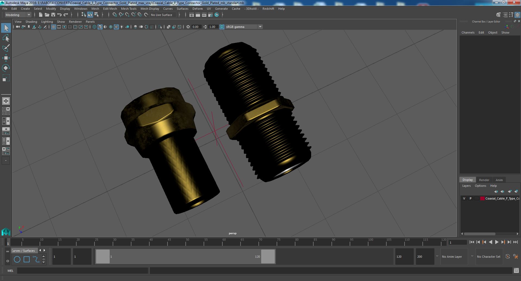Click the select camera icon
Screen dimensions: 521x281
(x=18, y=27)
